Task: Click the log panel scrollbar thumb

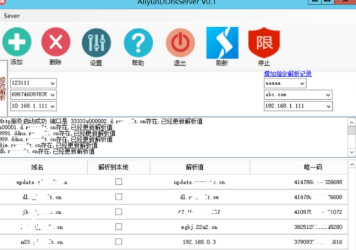Action: click(x=352, y=130)
